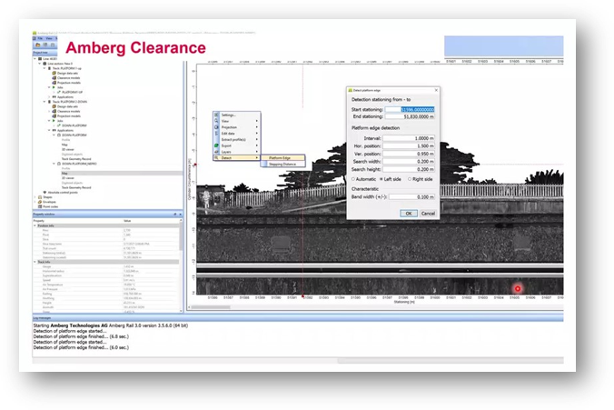Select the Automatic radio button
614x410 pixels.
pyautogui.click(x=353, y=179)
